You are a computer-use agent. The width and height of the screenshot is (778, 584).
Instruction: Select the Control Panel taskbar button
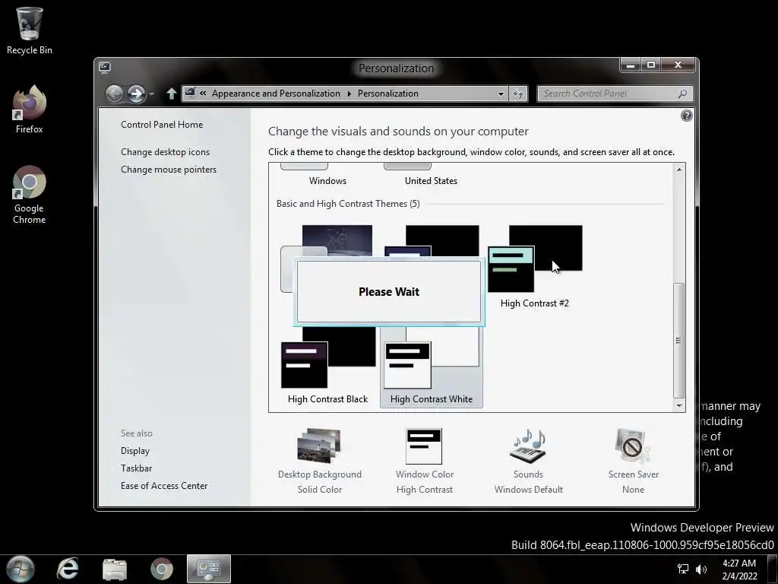click(209, 569)
